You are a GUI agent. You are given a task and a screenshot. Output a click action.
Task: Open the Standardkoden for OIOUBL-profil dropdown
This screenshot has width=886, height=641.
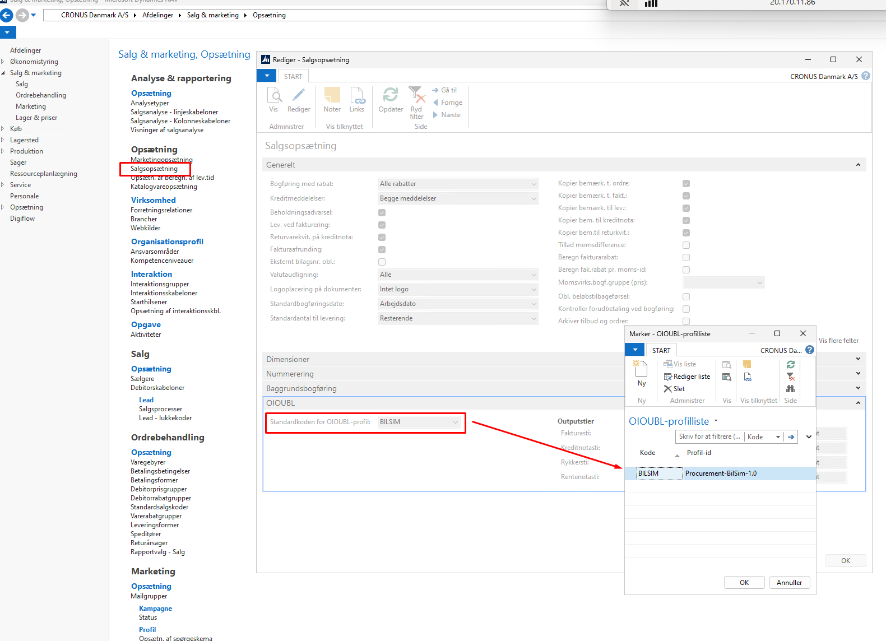pos(419,422)
